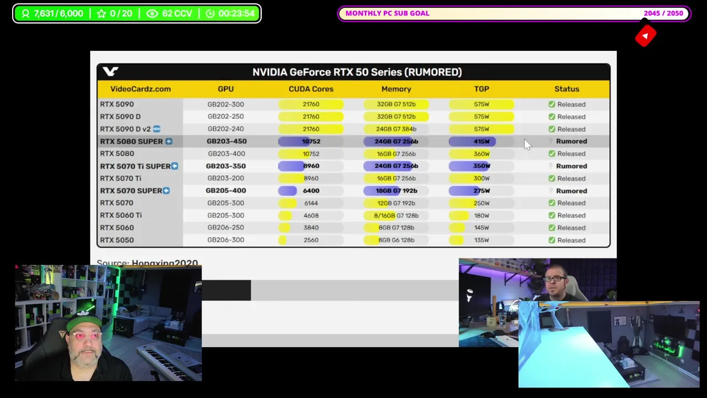Click GPU cell GB205-400
The image size is (707, 398).
(225, 191)
